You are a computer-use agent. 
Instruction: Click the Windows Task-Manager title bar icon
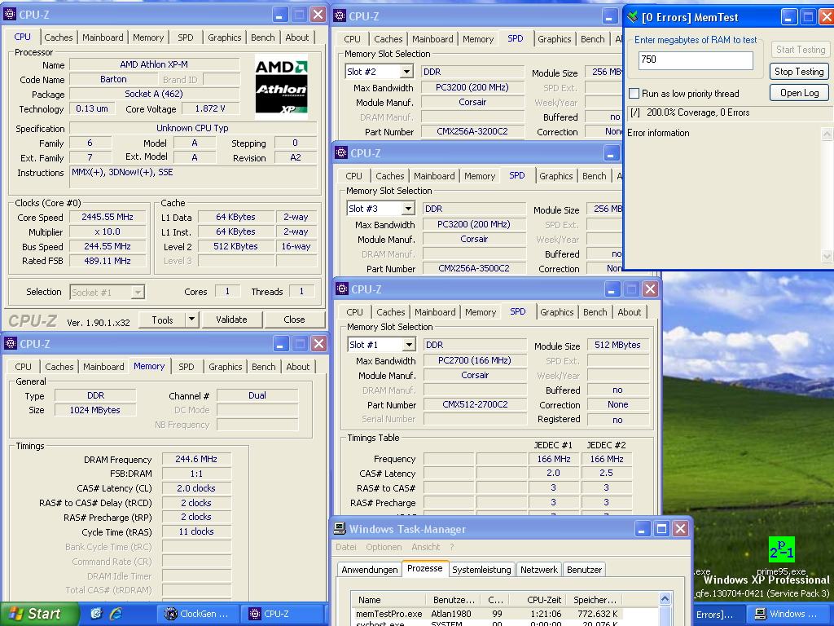[x=340, y=528]
